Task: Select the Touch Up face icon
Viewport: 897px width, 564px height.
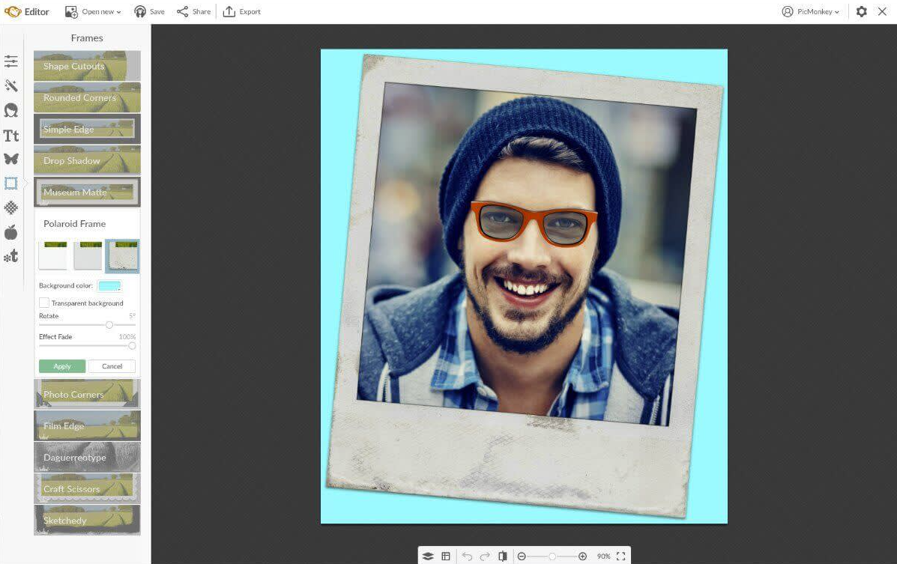Action: [x=11, y=111]
